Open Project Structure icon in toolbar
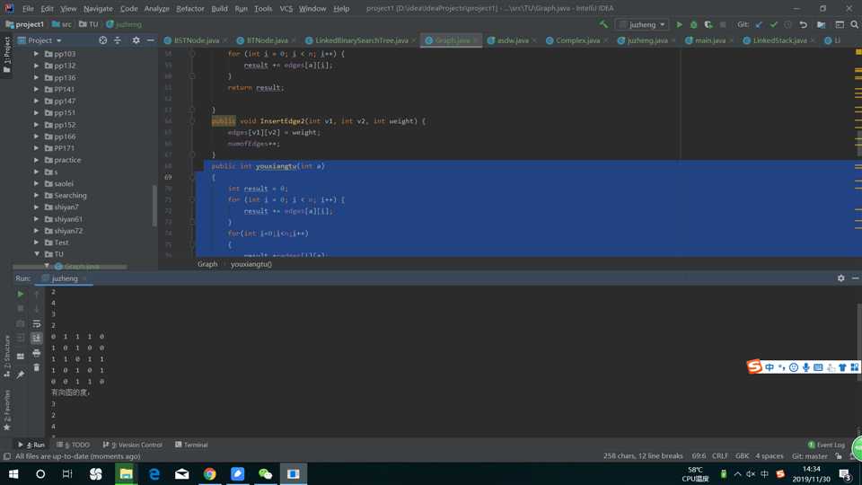The image size is (862, 485). (821, 24)
